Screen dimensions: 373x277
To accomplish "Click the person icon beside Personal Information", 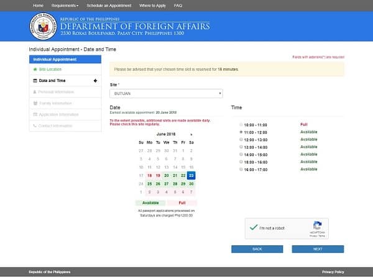I will pyautogui.click(x=35, y=92).
